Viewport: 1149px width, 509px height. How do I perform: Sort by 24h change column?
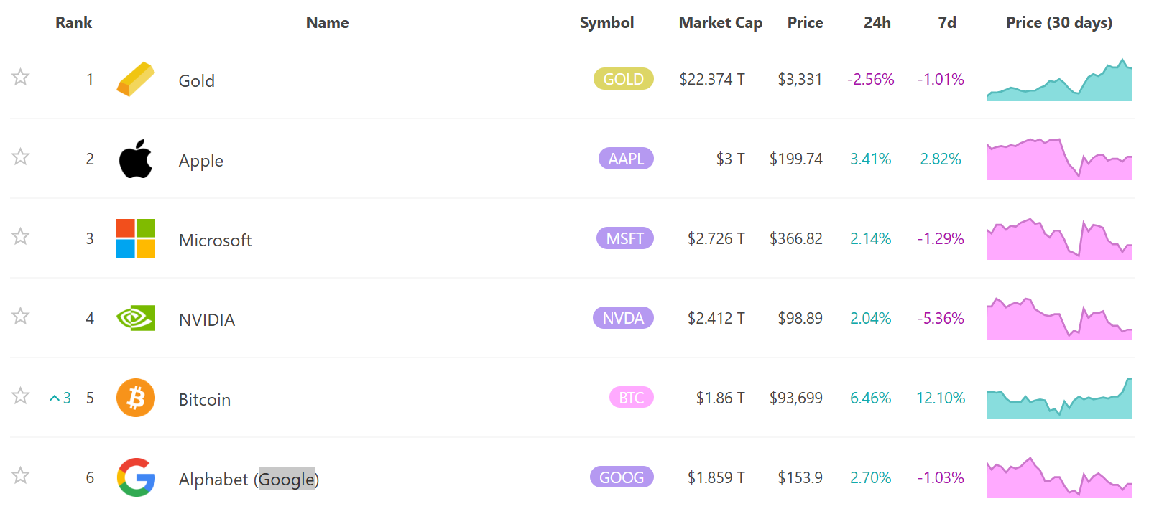[877, 23]
